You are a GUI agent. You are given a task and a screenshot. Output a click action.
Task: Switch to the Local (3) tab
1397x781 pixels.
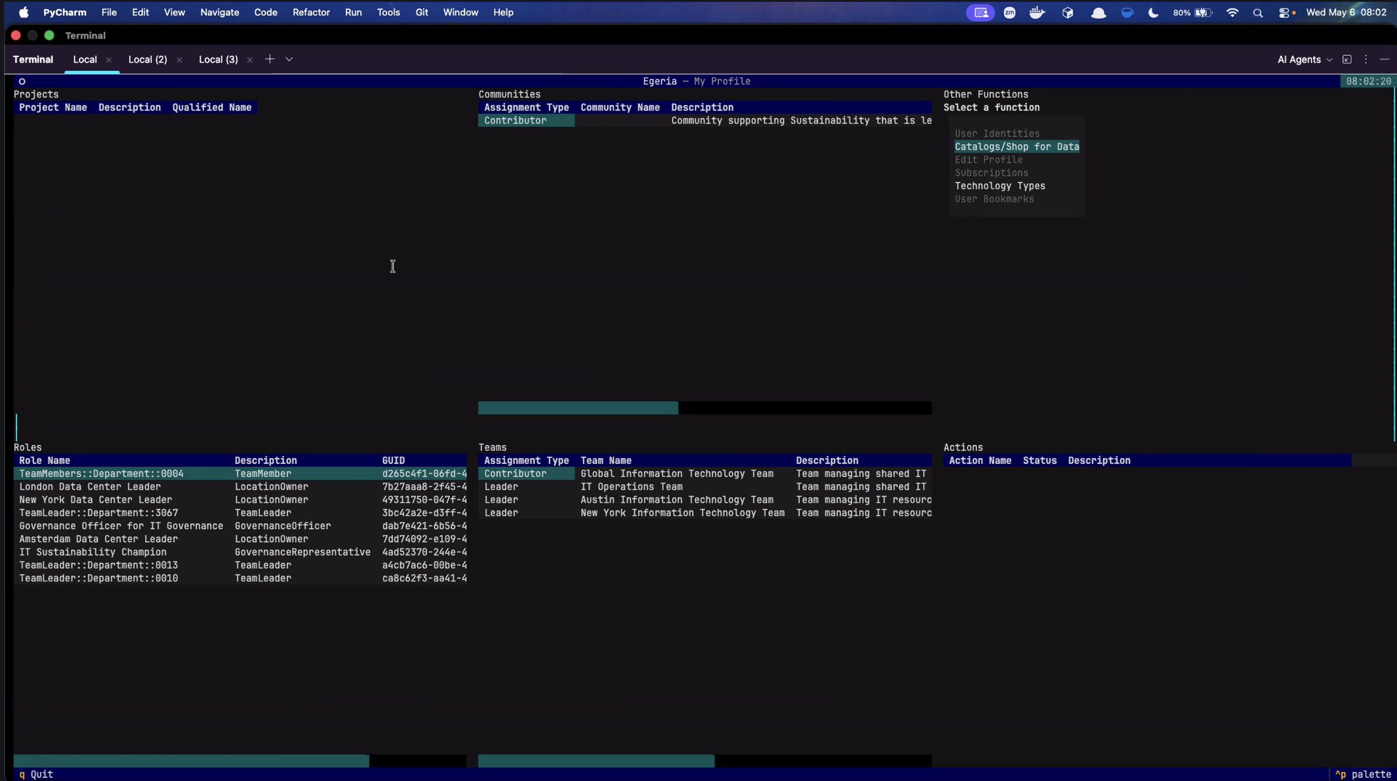[218, 59]
